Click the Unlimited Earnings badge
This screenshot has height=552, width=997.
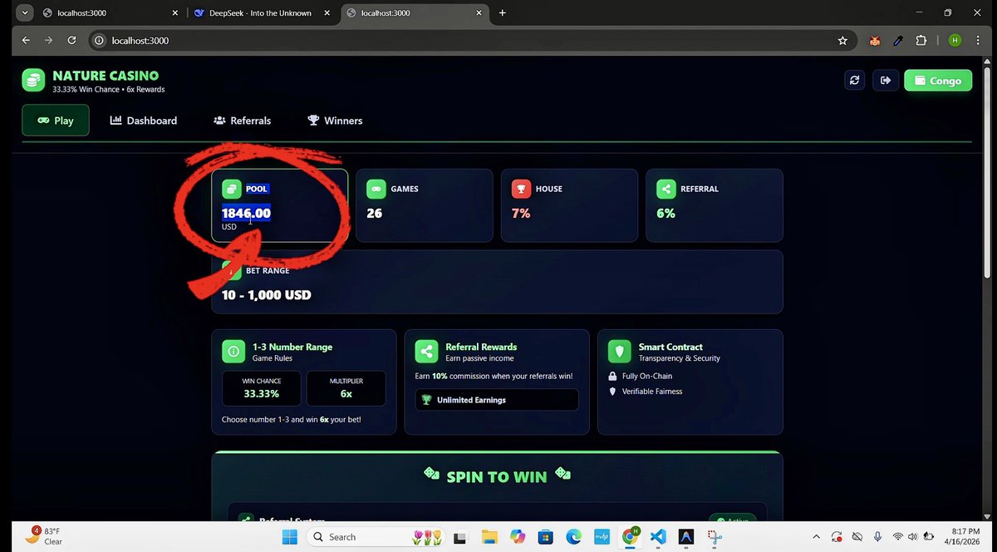click(x=497, y=400)
